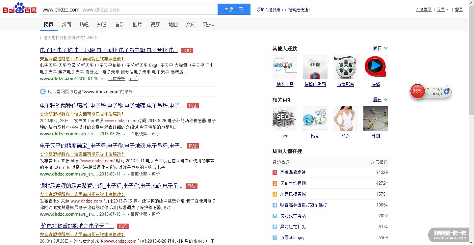Switch to the 新闻 tab

[x=66, y=24]
